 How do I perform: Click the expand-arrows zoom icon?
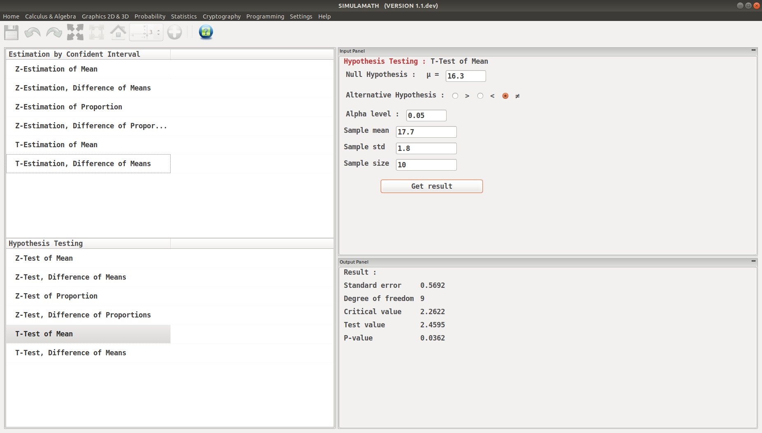75,32
